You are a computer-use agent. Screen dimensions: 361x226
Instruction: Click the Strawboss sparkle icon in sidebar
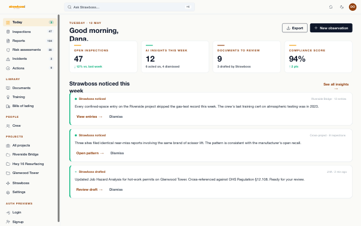point(8,183)
